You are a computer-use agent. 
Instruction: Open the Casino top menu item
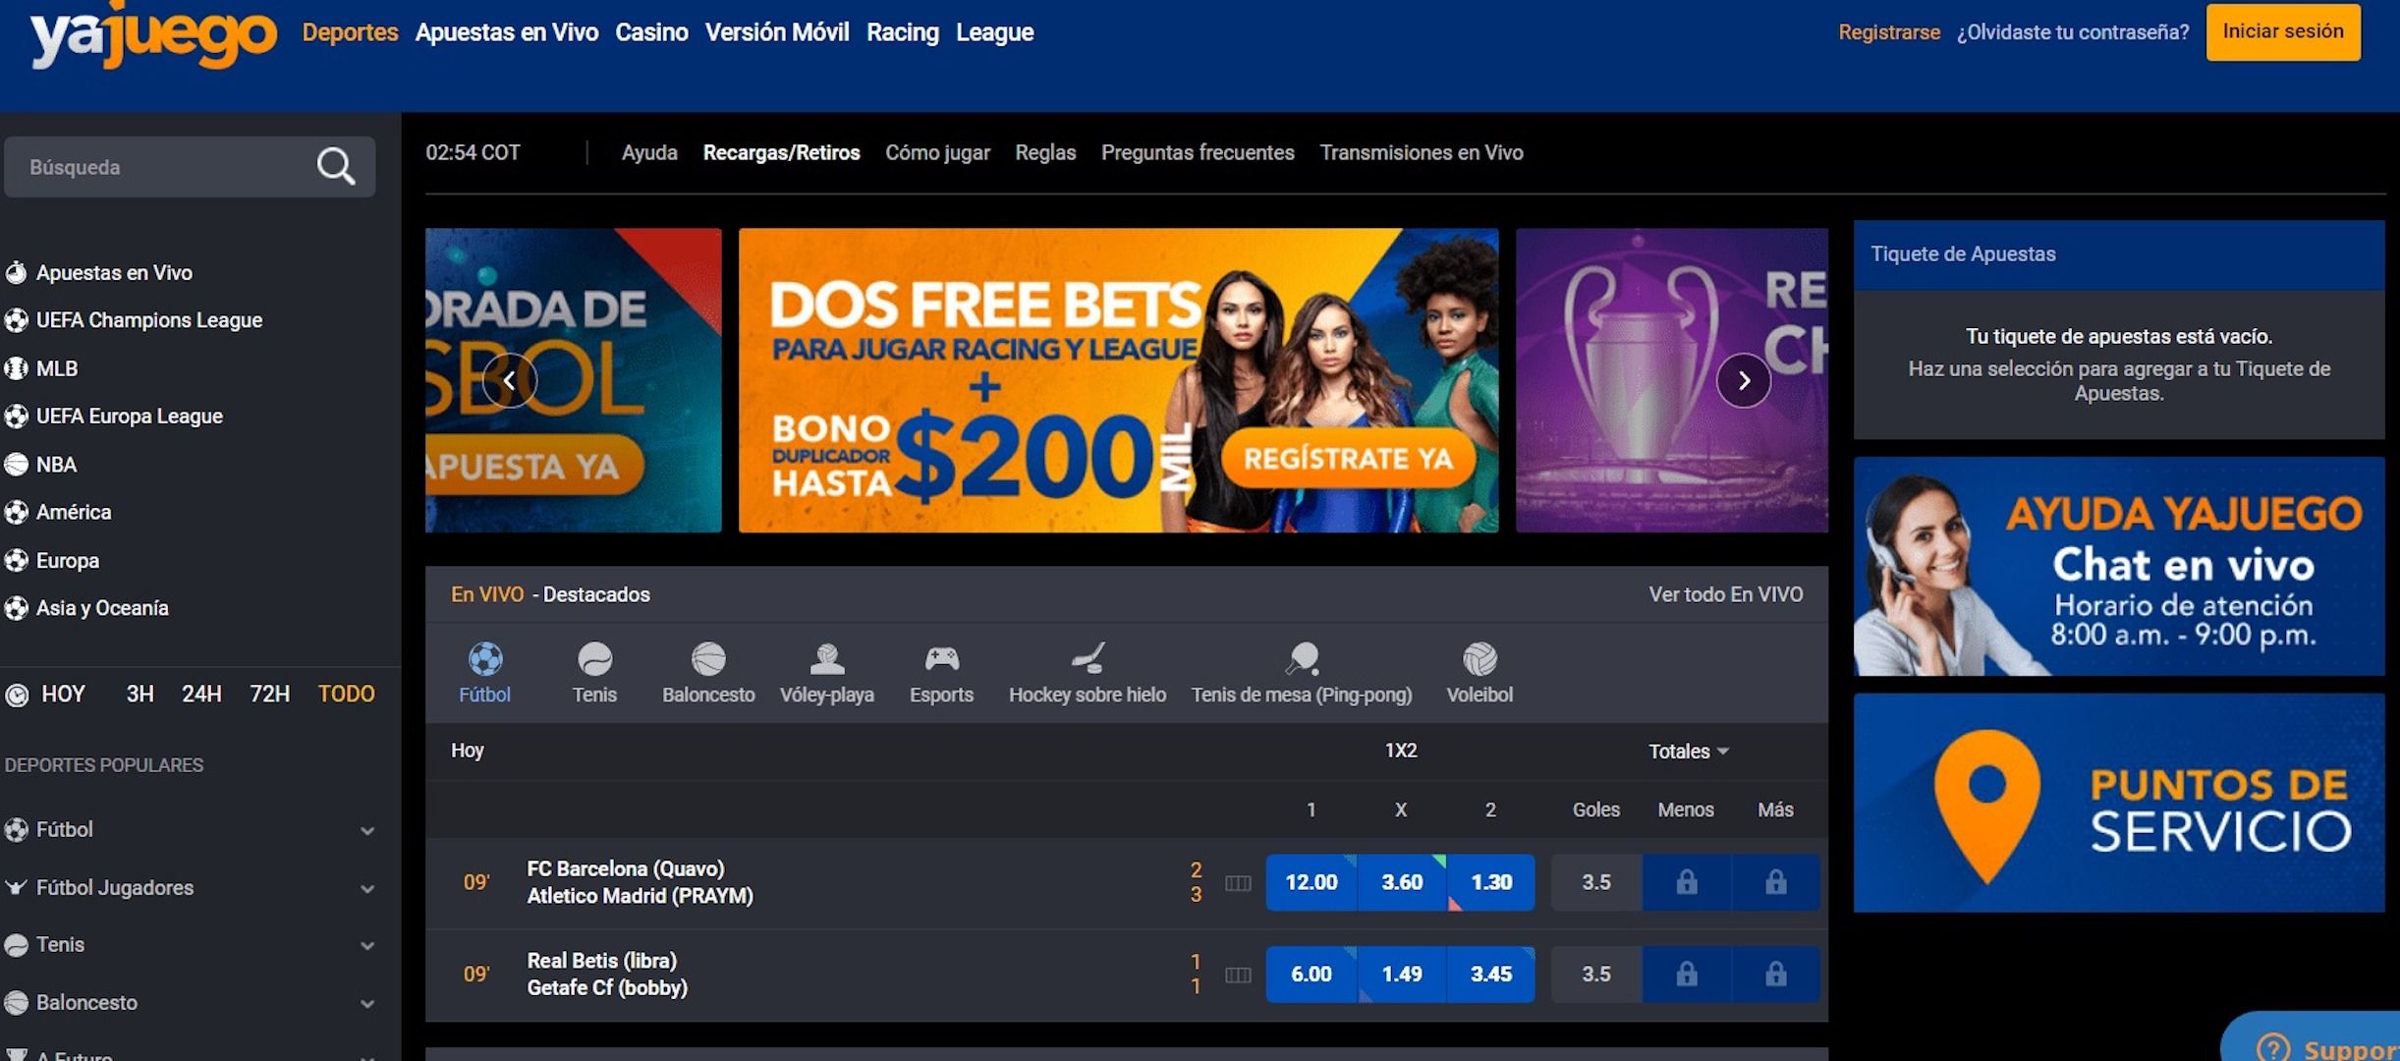coord(651,32)
